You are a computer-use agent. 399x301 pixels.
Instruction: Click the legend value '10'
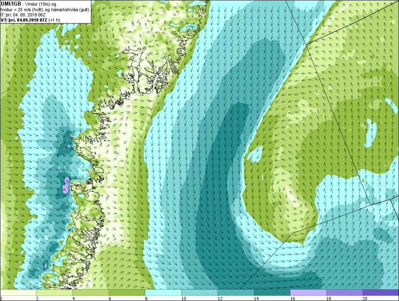coord(184,299)
